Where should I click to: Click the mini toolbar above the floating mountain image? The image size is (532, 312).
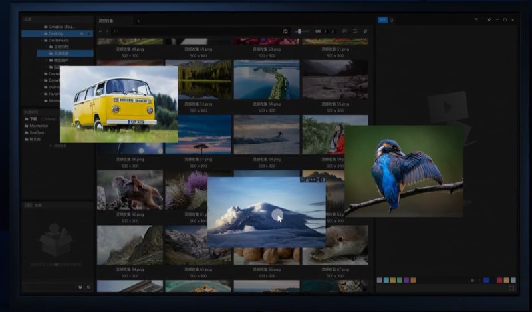coord(313,180)
